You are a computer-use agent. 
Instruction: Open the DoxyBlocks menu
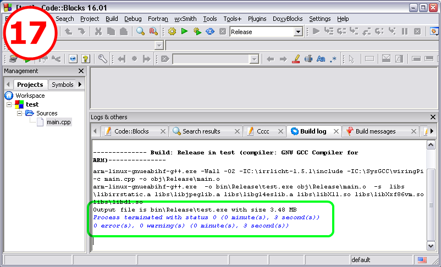click(x=288, y=19)
